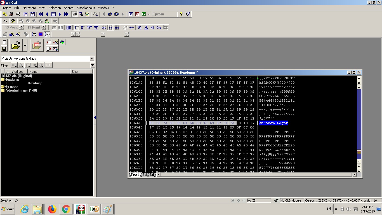Click the binoculars search next icon

pos(116,14)
